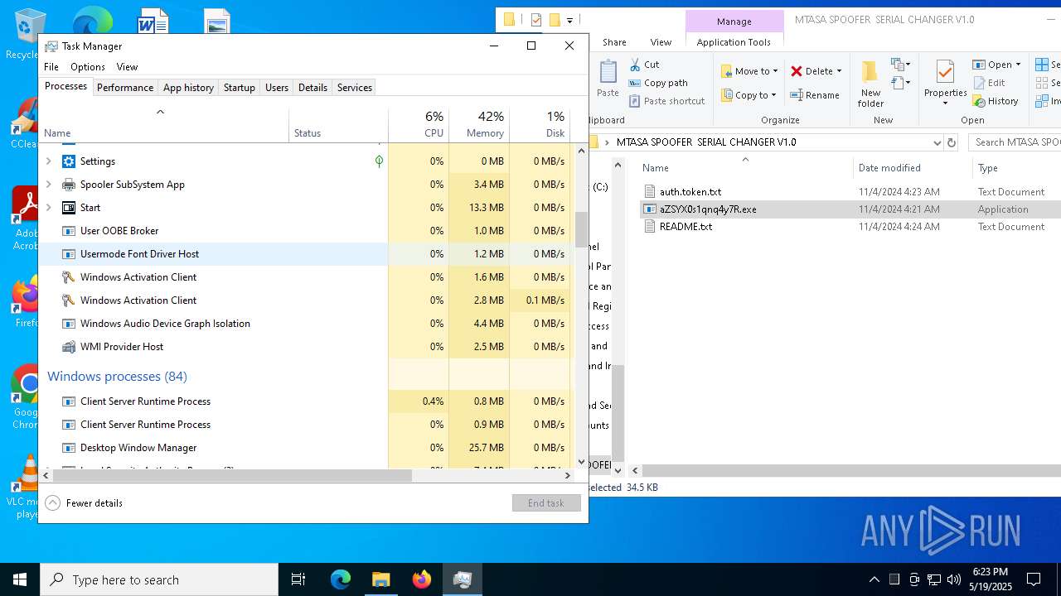Screen dimensions: 1061x596
Task: Click the New folder icon in Explorer
Action: 870,72
